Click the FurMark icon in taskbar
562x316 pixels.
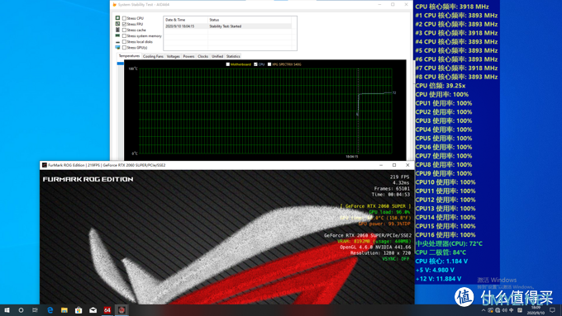pyautogui.click(x=121, y=310)
